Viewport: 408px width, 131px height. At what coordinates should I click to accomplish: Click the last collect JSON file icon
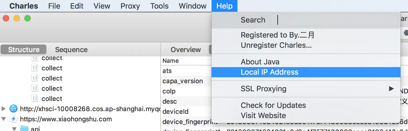pyautogui.click(x=35, y=98)
